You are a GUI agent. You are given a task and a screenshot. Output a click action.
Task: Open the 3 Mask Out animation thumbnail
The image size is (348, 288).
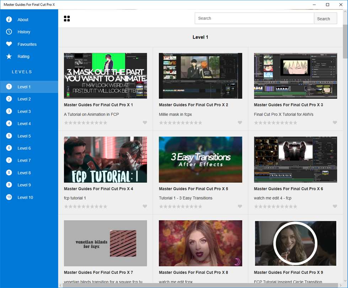pos(106,76)
